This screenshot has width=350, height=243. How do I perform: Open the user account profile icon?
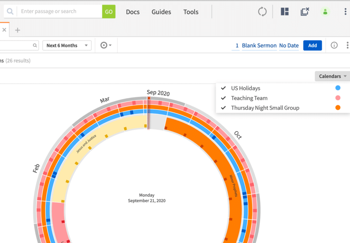325,12
